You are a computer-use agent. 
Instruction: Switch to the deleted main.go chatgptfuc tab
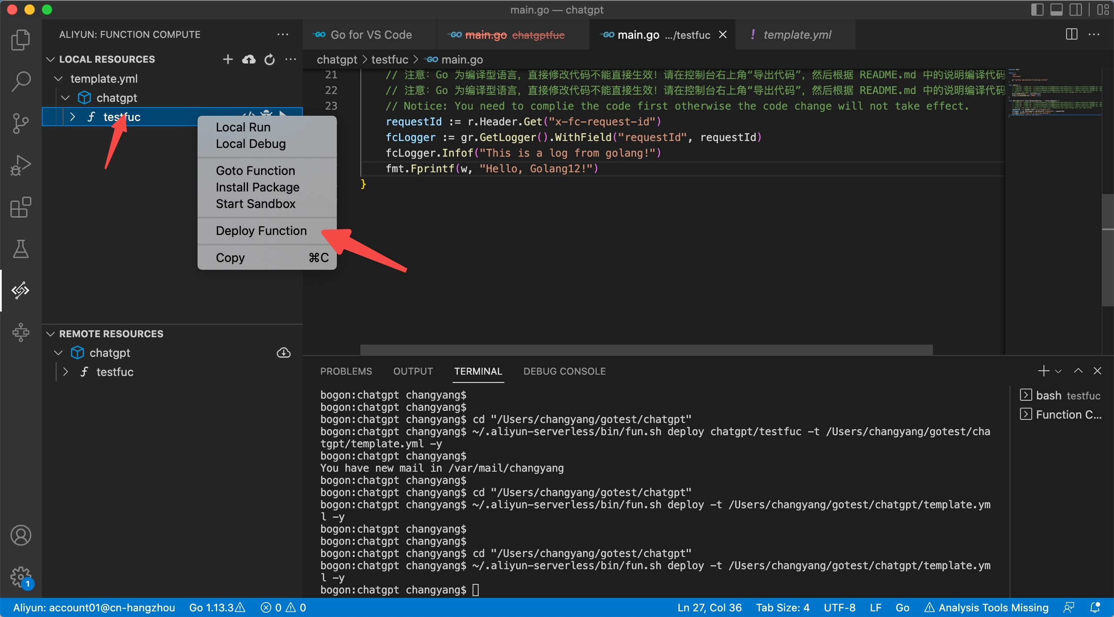click(x=513, y=34)
